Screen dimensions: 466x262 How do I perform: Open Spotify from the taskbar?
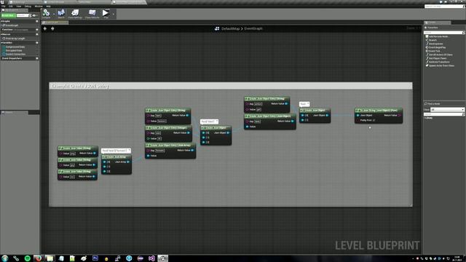[28, 258]
